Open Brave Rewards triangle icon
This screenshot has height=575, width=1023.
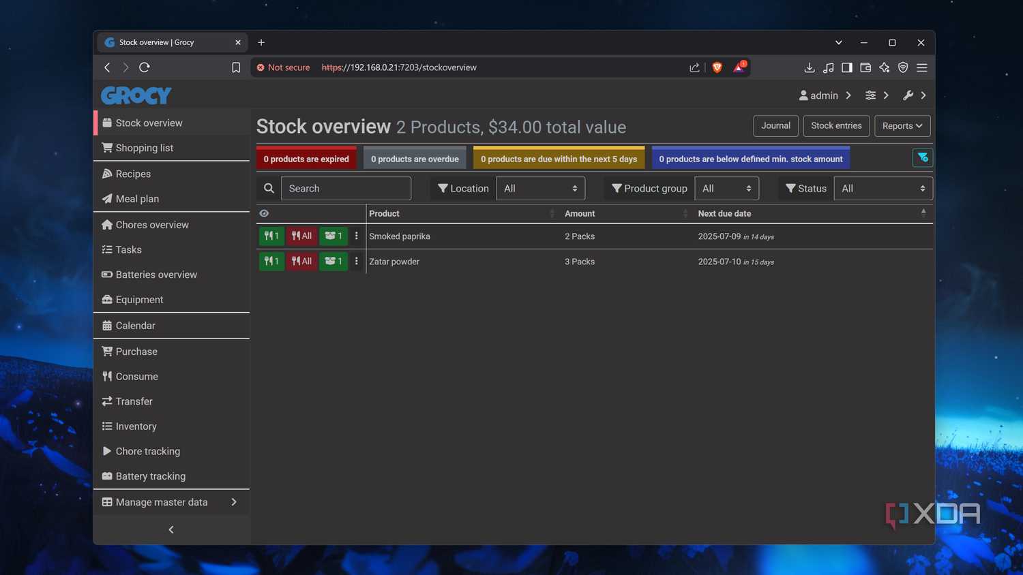[x=739, y=67]
